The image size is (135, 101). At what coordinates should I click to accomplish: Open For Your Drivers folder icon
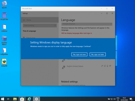click(4, 40)
